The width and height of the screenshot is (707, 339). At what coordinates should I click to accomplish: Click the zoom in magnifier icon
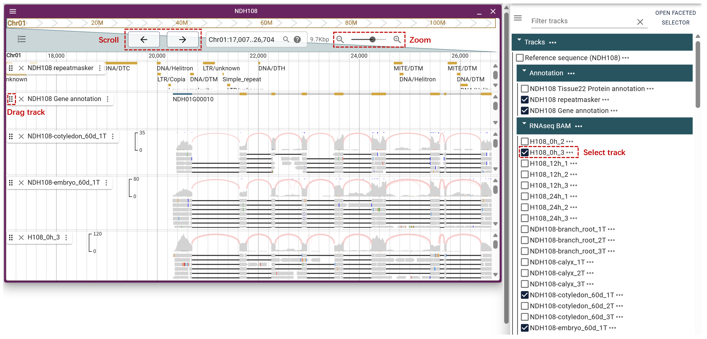[397, 40]
